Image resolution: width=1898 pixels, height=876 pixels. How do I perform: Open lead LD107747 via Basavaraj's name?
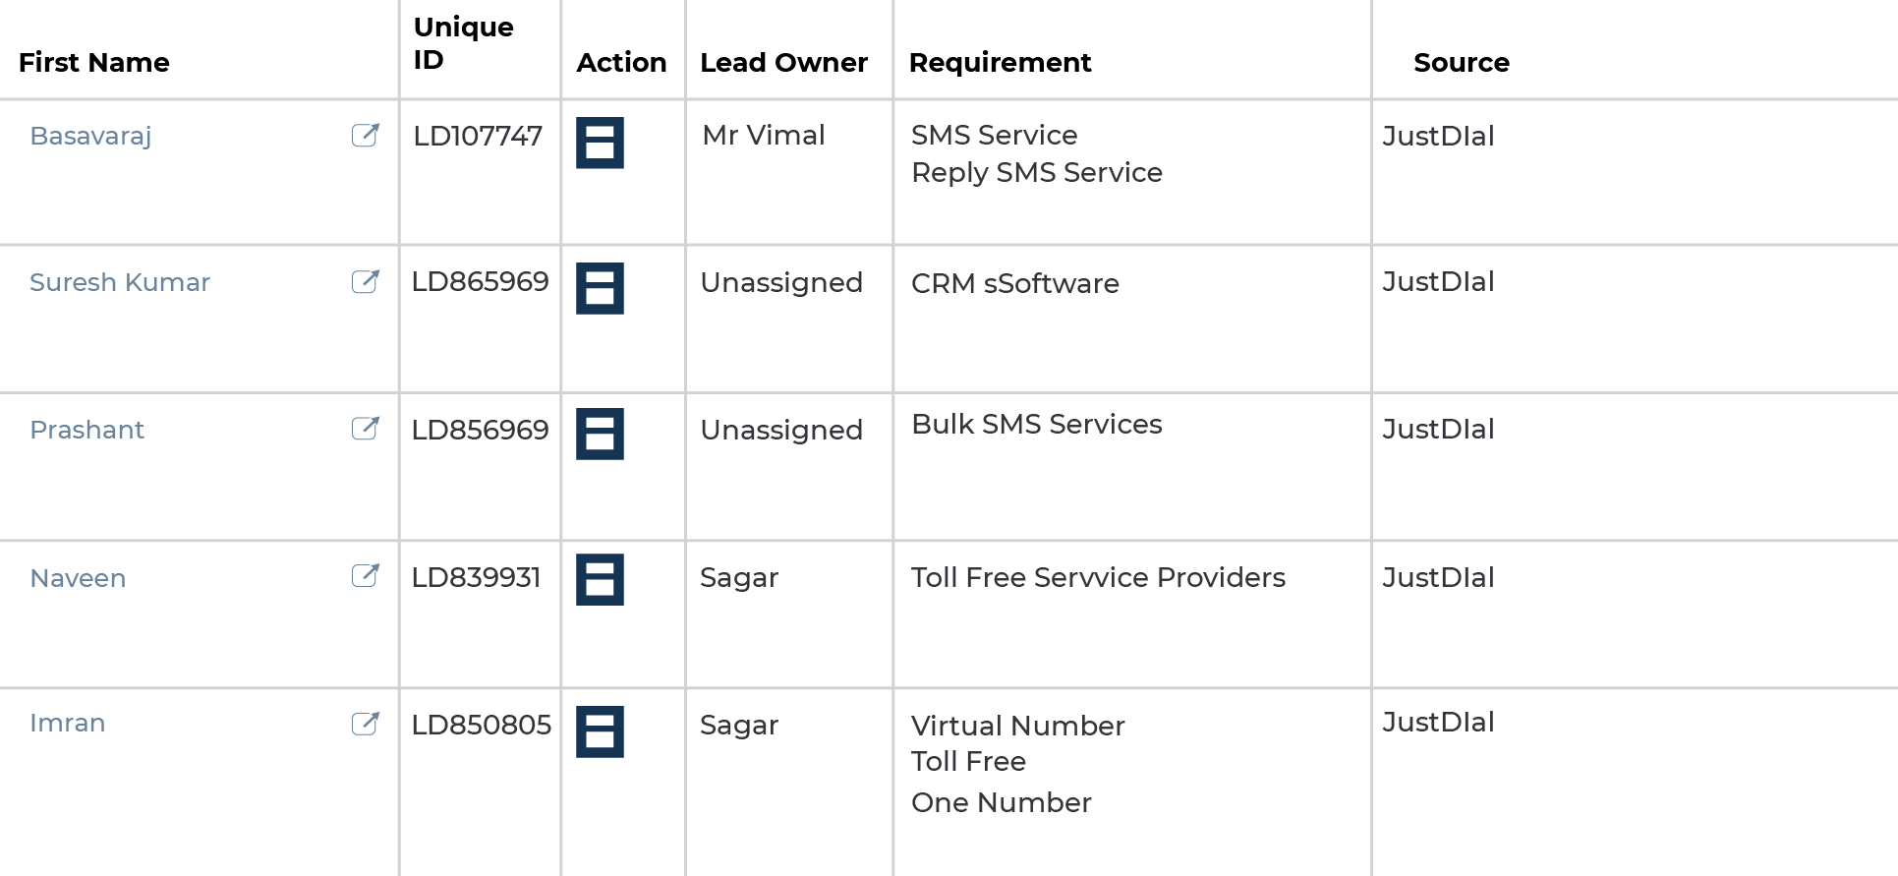(90, 136)
